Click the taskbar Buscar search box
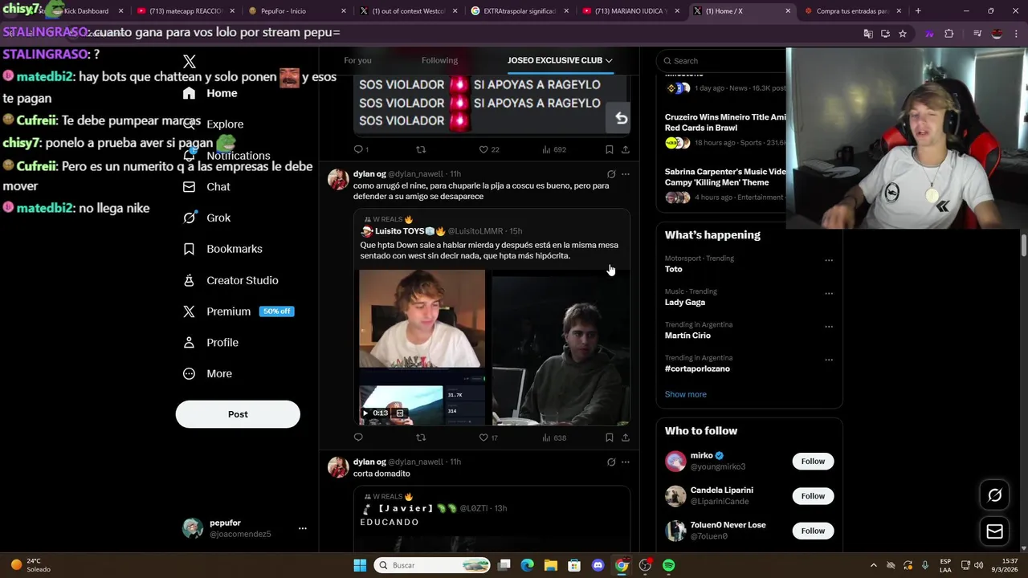Image resolution: width=1028 pixels, height=578 pixels. coord(433,565)
